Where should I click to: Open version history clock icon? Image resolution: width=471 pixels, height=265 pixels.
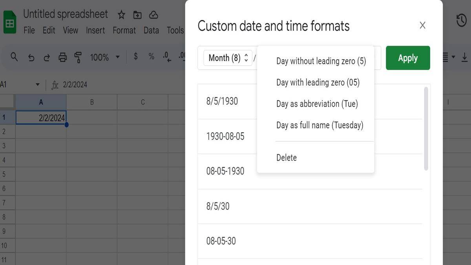click(x=461, y=20)
